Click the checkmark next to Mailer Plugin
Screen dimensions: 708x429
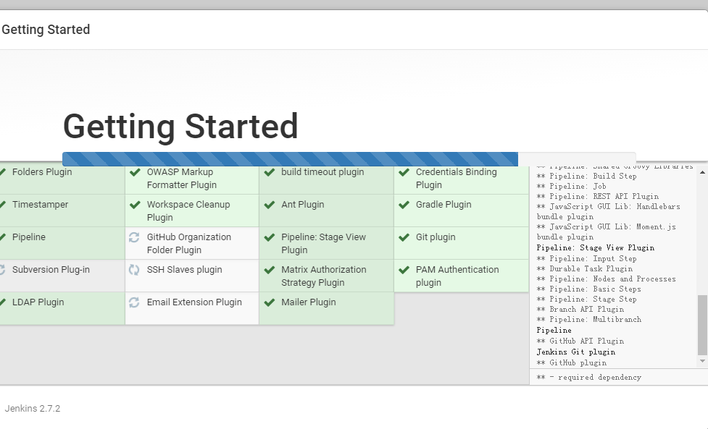click(270, 302)
